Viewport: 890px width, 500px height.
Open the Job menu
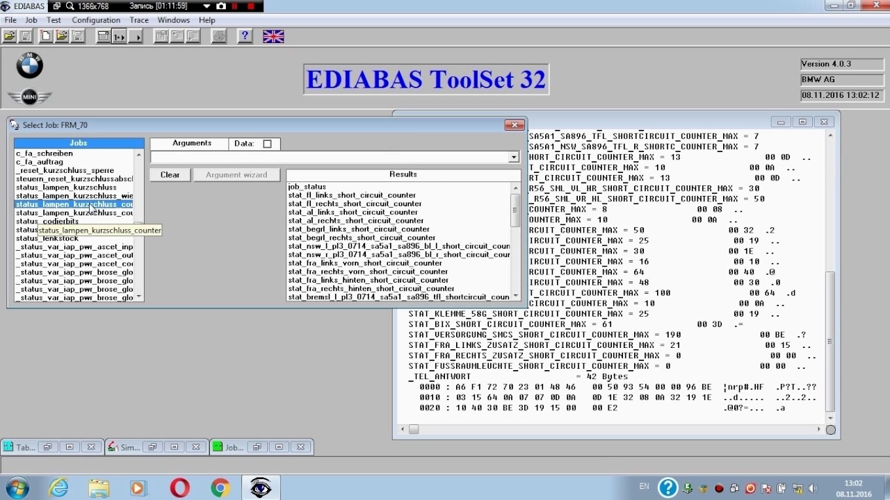tap(31, 20)
